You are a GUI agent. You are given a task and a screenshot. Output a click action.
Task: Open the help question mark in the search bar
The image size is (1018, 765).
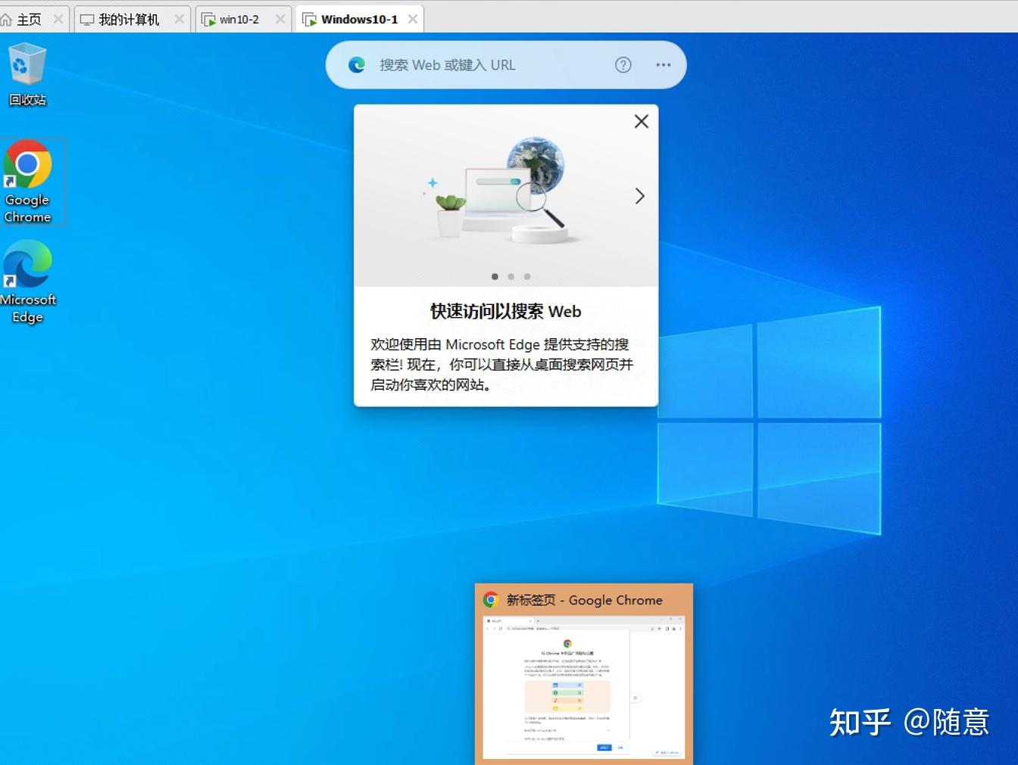pyautogui.click(x=623, y=64)
